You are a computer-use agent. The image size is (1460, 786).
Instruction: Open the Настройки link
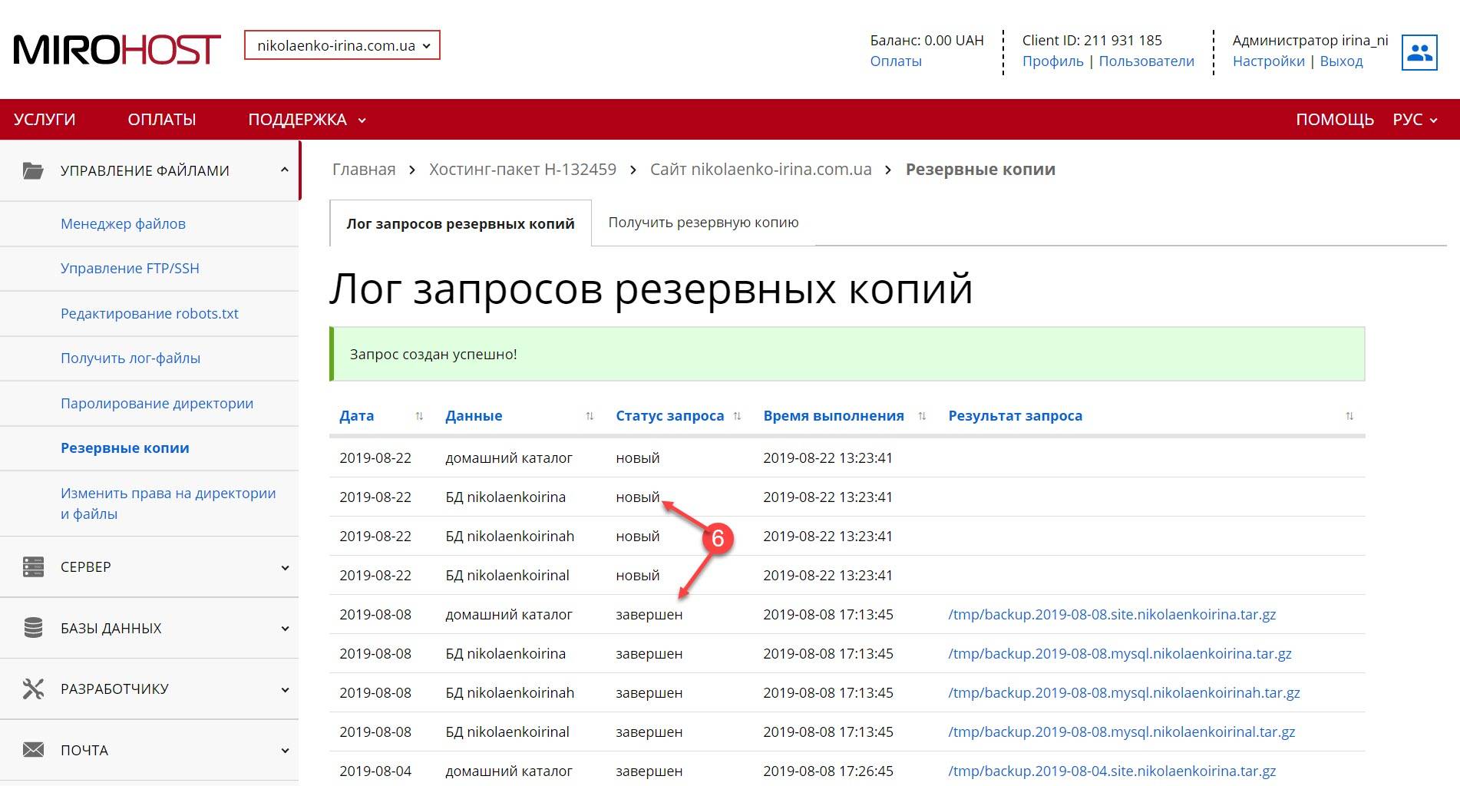click(1268, 61)
